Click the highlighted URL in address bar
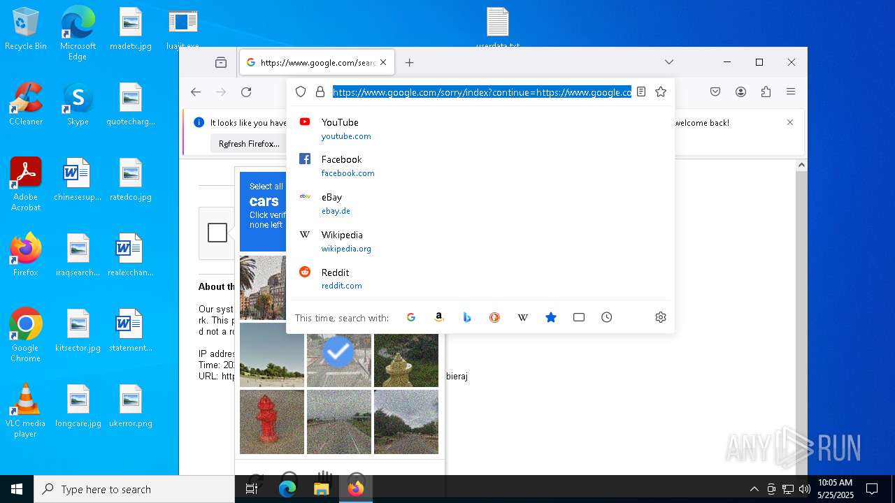This screenshot has width=895, height=503. tap(482, 92)
